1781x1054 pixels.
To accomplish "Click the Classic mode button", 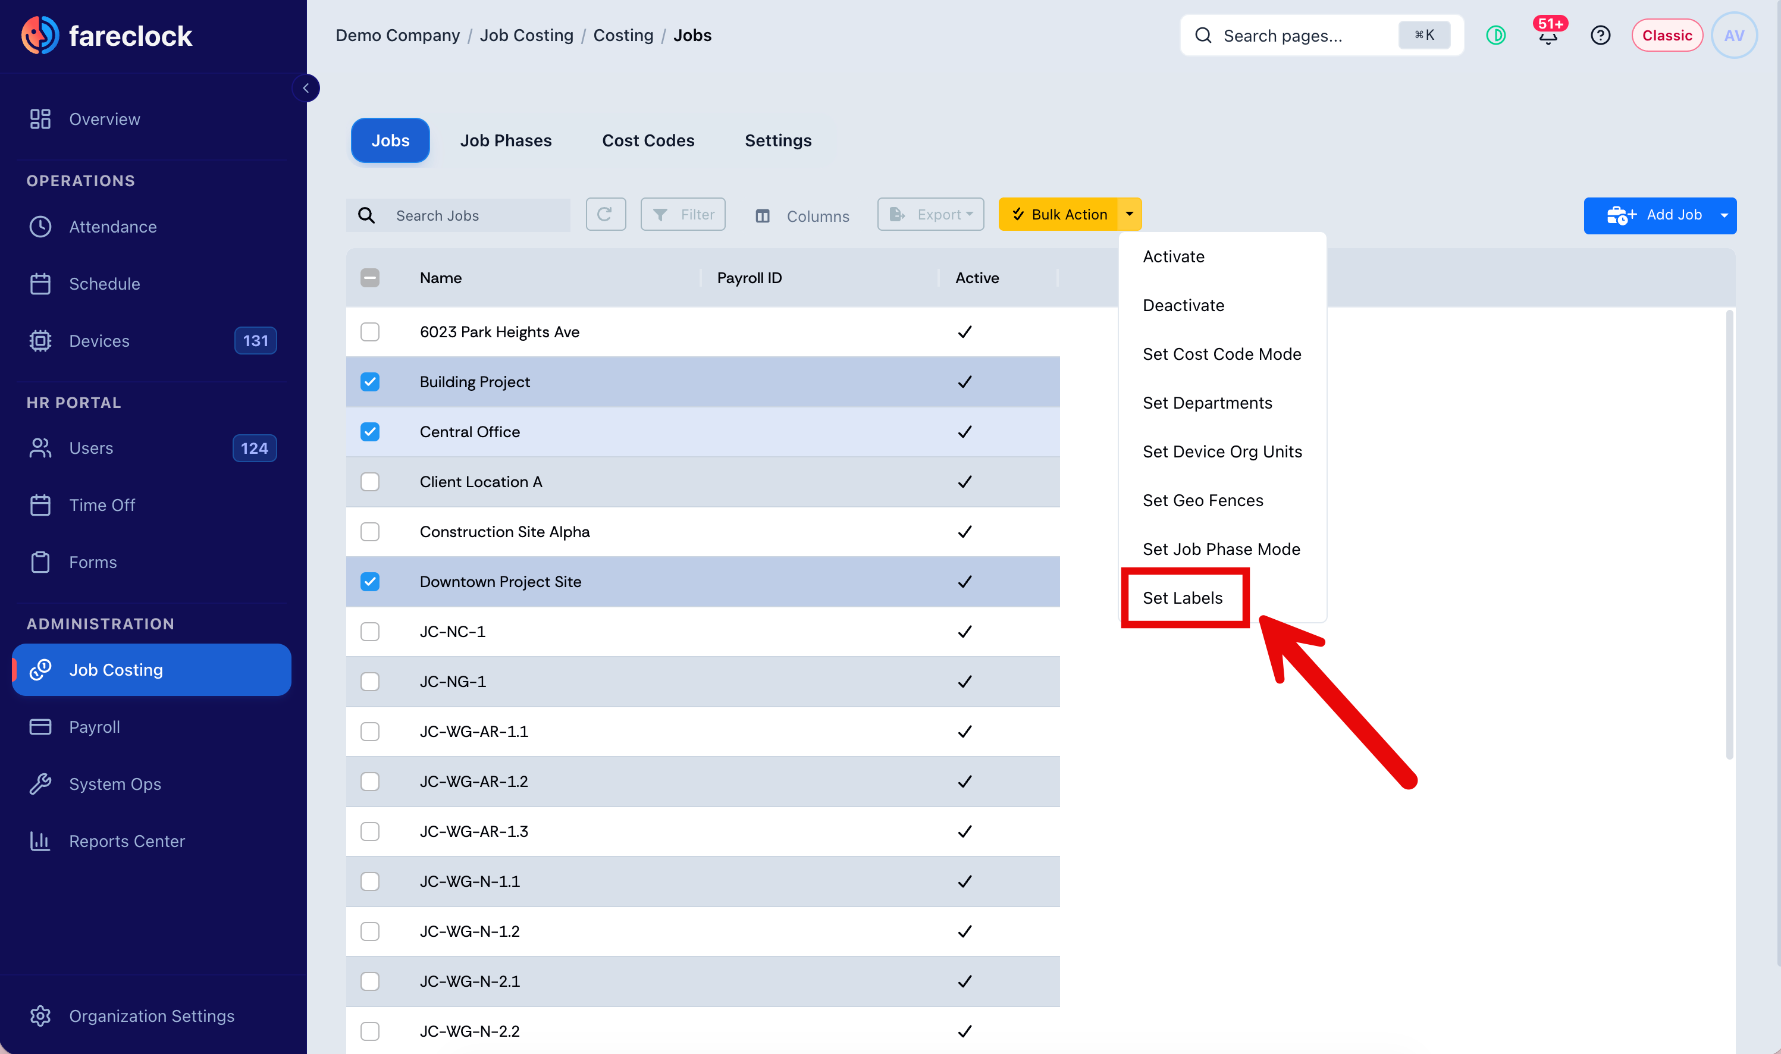I will [x=1667, y=36].
